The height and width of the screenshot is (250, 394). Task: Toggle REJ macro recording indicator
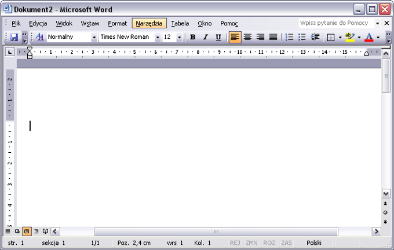(235, 243)
